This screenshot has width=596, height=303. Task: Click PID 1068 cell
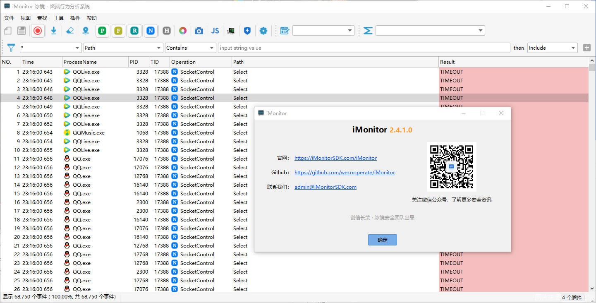[142, 133]
